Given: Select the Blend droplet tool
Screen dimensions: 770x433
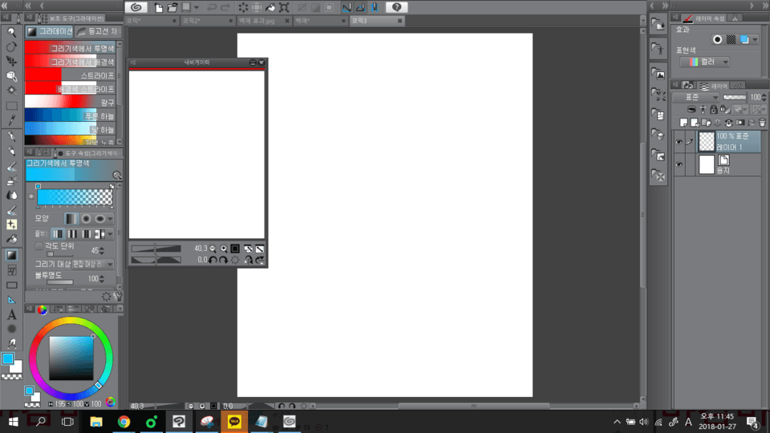Looking at the screenshot, I should point(11,196).
